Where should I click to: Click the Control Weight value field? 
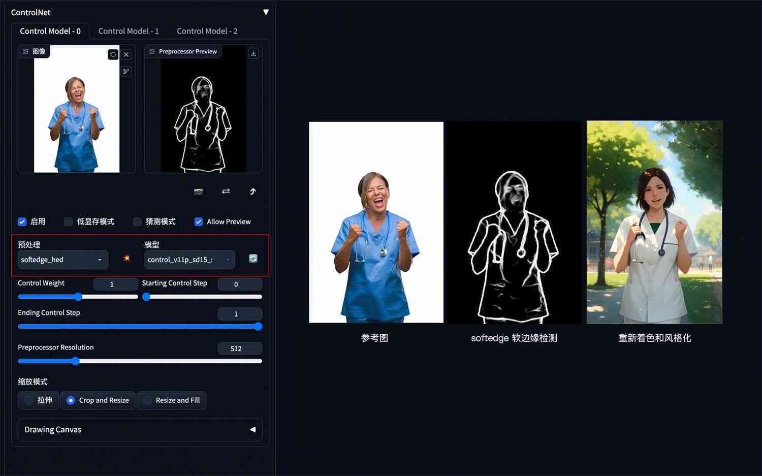(x=115, y=284)
